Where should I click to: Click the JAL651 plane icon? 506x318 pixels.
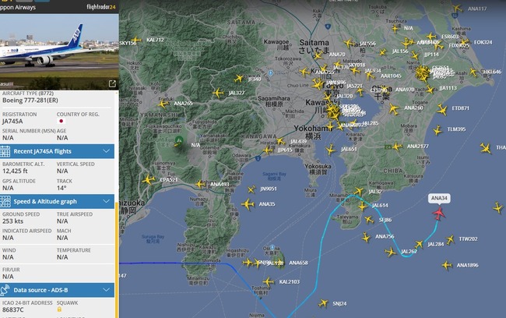tap(330, 150)
